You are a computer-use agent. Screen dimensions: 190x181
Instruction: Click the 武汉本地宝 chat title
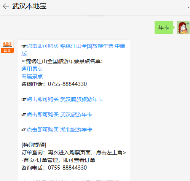coord(29,6)
